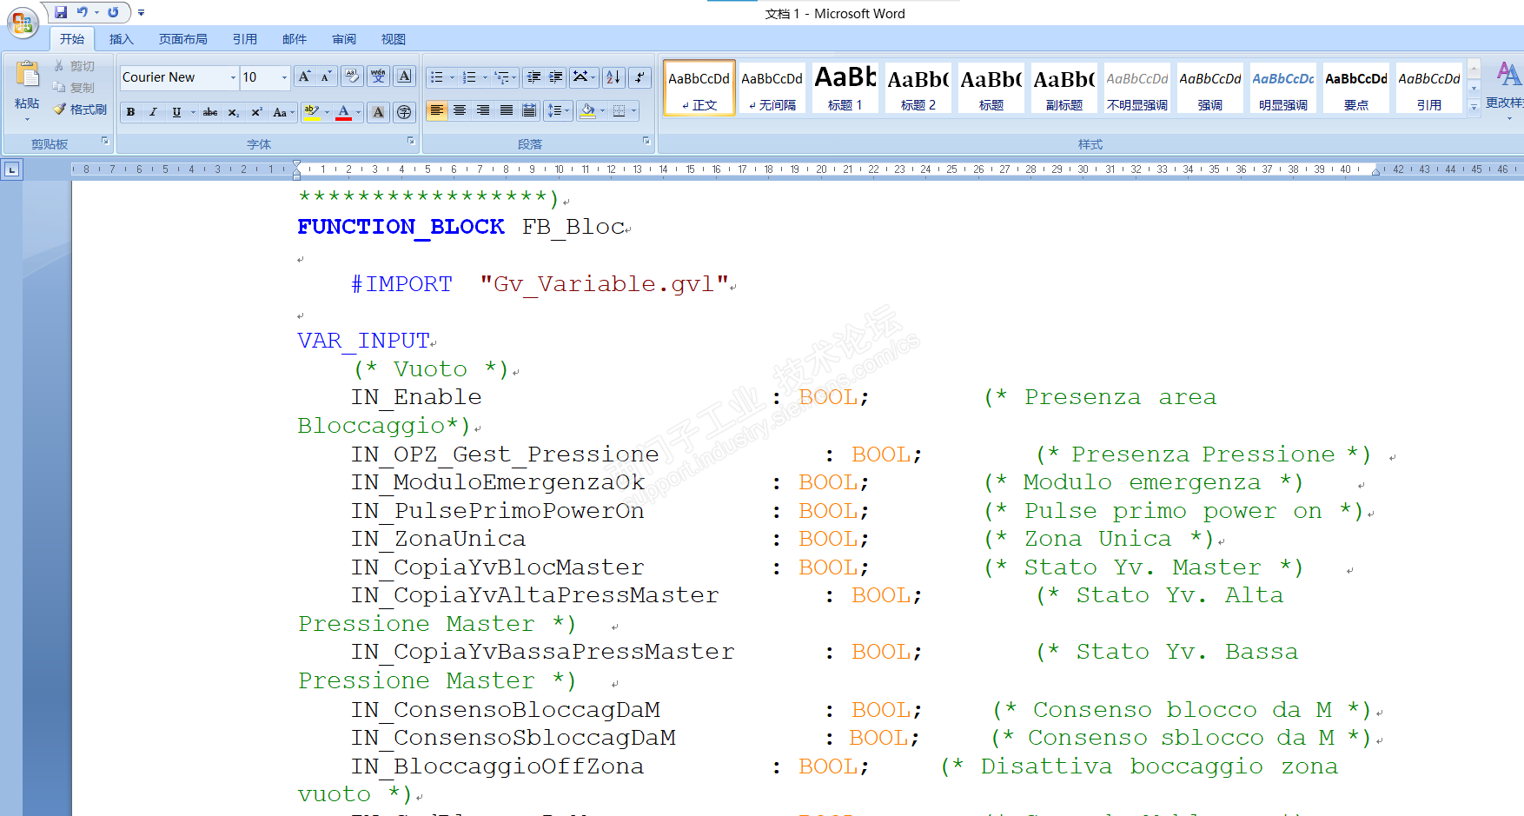Apply the 正文 (Normal) style
Viewport: 1524px width, 816px height.
pyautogui.click(x=699, y=87)
